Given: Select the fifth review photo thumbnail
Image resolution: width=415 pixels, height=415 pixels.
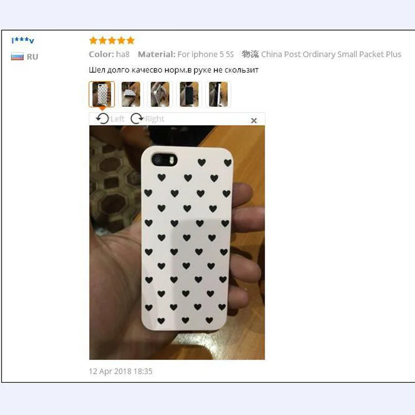Looking at the screenshot, I should 218,94.
